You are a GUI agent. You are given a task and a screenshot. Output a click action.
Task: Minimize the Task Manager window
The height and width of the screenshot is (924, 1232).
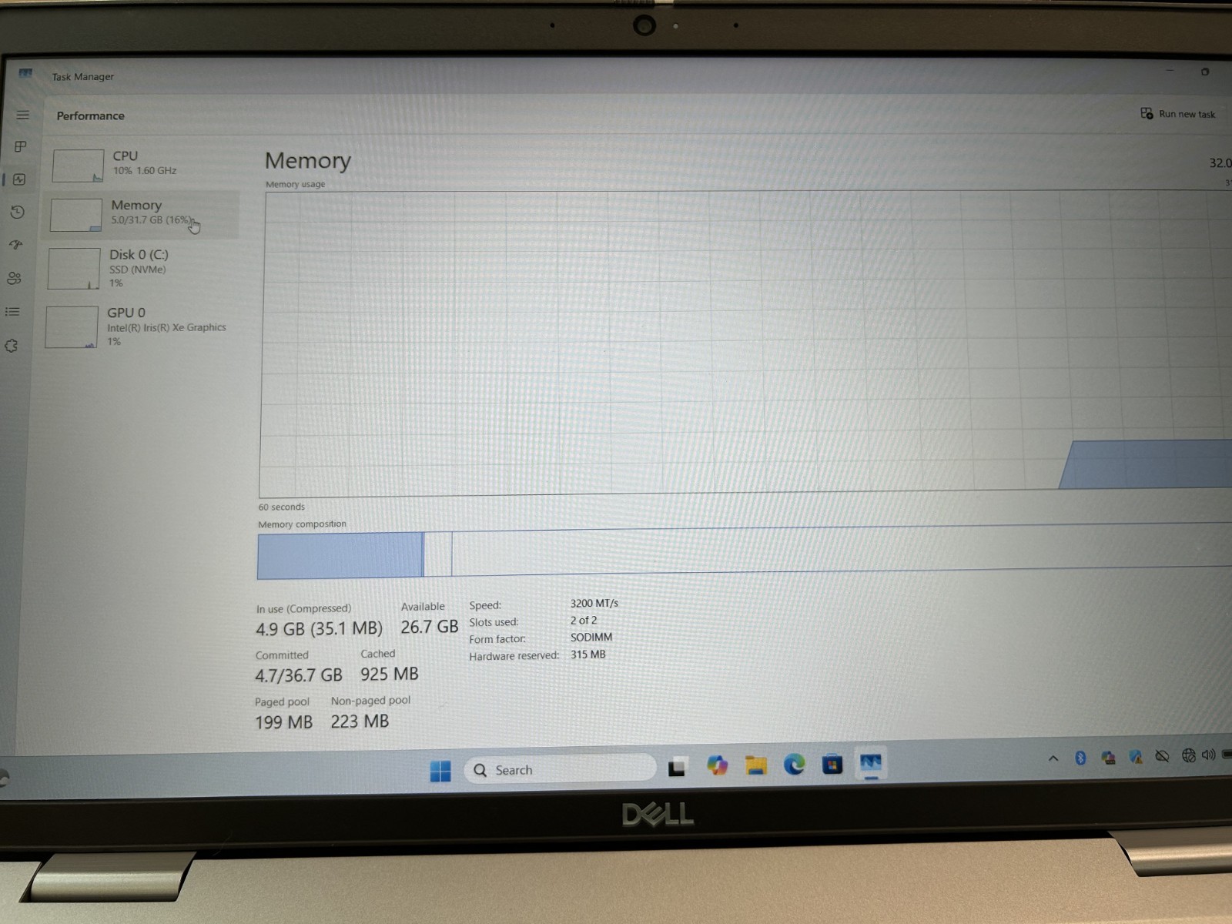click(1170, 71)
